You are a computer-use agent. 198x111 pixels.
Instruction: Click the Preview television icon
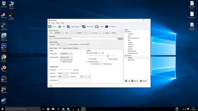pyautogui.click(x=97, y=27)
